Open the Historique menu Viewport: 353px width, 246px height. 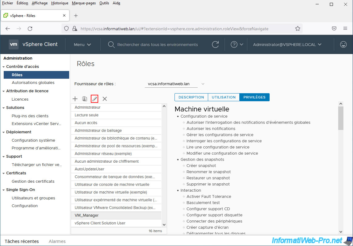[60, 3]
